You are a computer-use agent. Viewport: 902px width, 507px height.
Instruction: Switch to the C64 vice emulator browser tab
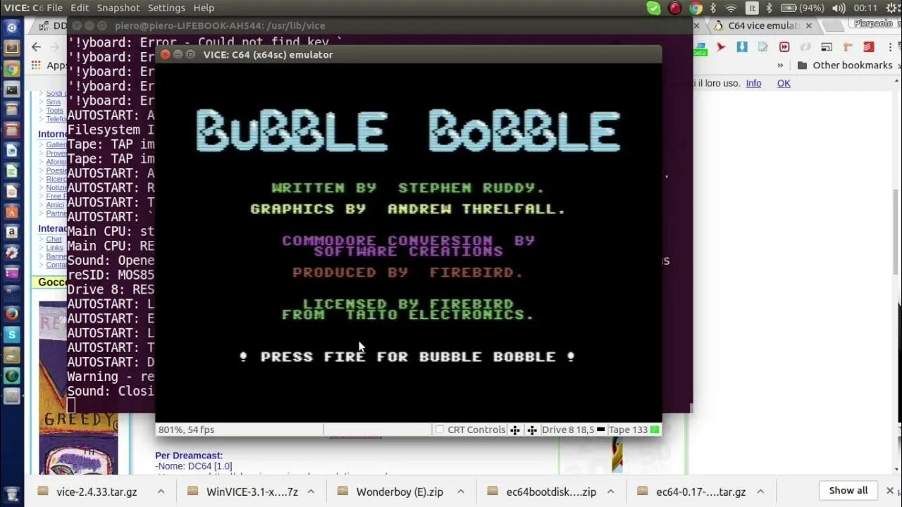tap(763, 25)
